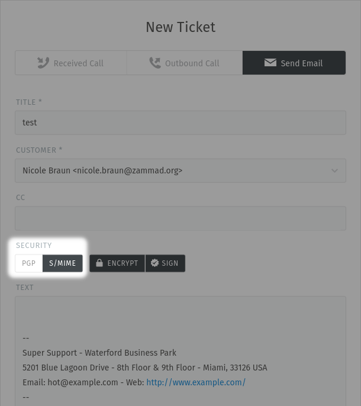Open the www.example.com link
The height and width of the screenshot is (406, 361).
(196, 382)
